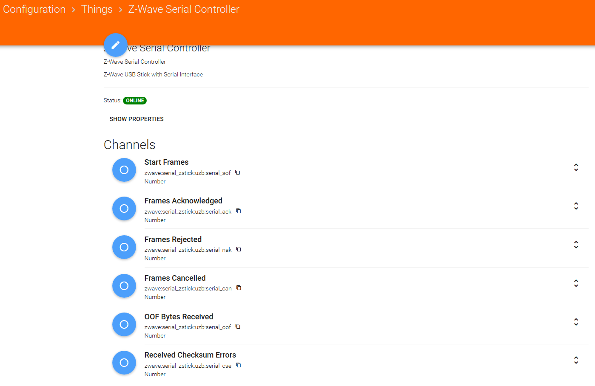Screen dimensions: 595x386
Task: Copy the serial_nak channel ID
Action: pyautogui.click(x=239, y=249)
